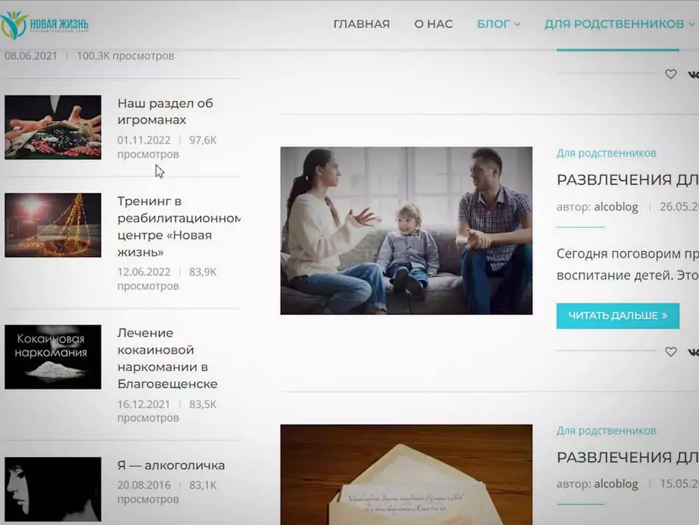Open ДЛЯ РОДСТВЕННИКОВ menu item
The width and height of the screenshot is (699, 525).
[614, 24]
